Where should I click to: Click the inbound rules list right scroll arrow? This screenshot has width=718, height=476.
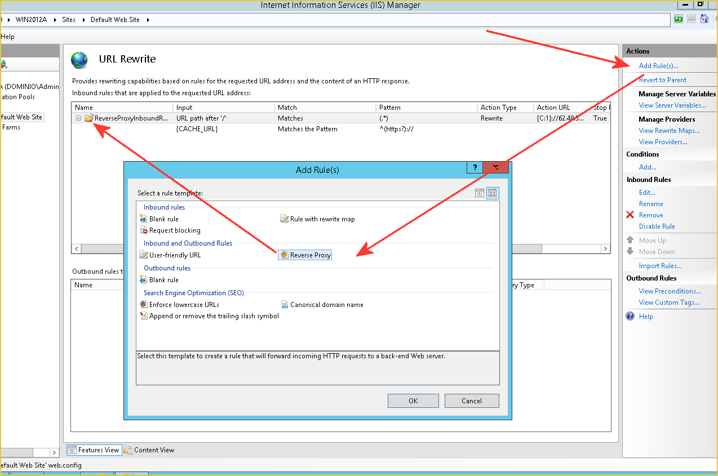click(605, 248)
